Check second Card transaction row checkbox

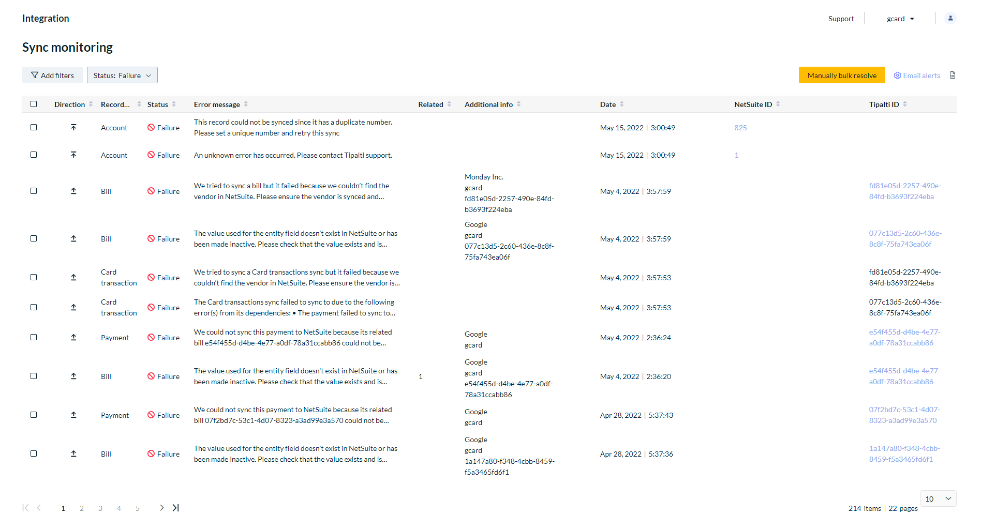[x=34, y=307]
